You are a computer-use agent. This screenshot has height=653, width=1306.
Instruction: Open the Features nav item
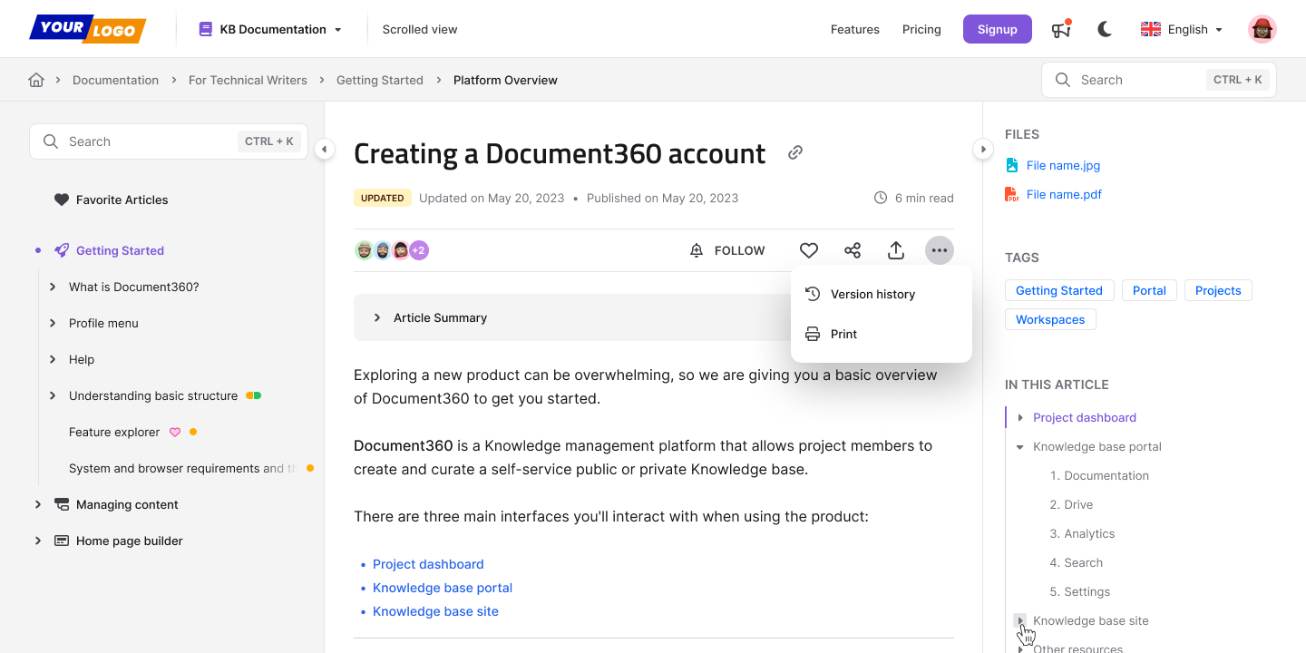(855, 29)
